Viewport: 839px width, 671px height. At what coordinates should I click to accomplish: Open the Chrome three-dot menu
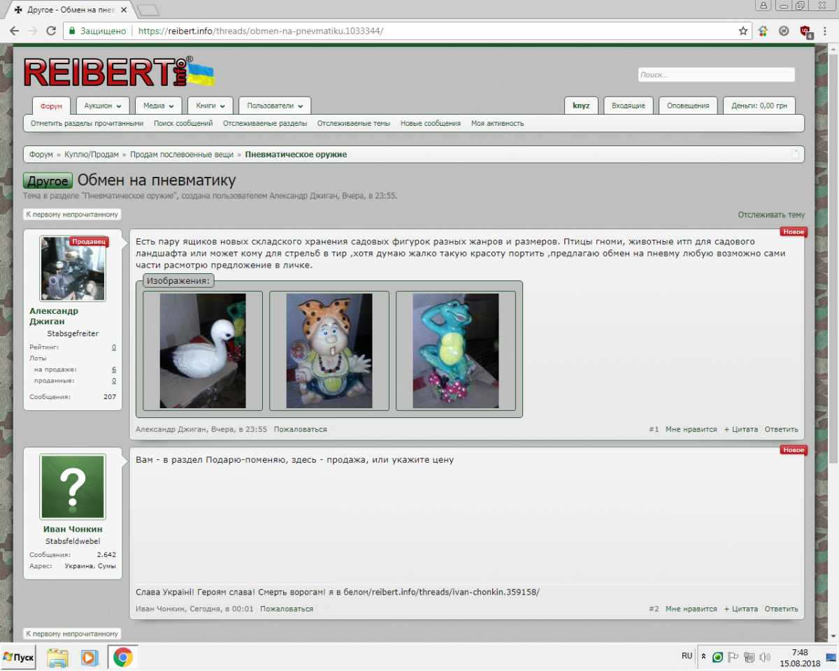point(826,31)
